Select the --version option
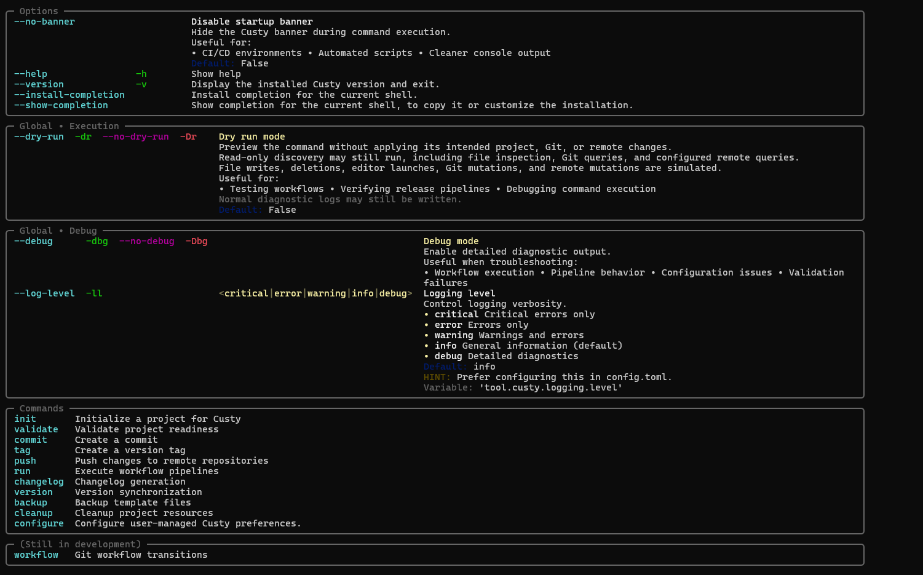The image size is (923, 575). click(39, 84)
